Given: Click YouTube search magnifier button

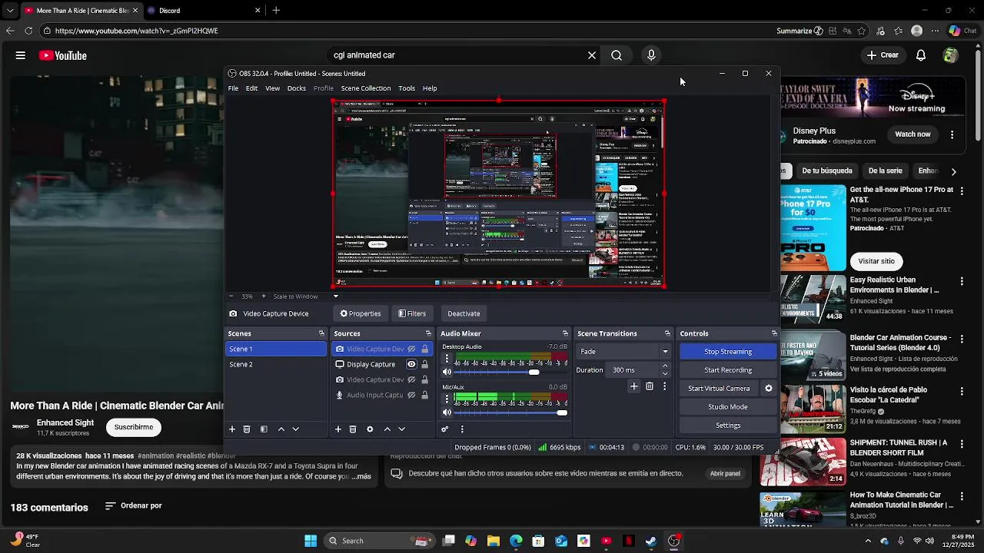Looking at the screenshot, I should pyautogui.click(x=617, y=55).
